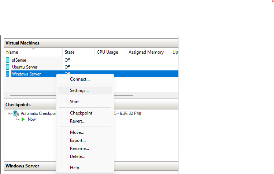
Task: Click the Ubuntu Server VM icon
Action: pos(8,67)
